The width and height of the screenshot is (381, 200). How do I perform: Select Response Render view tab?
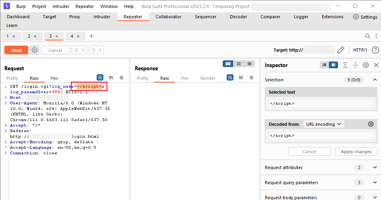(x=208, y=78)
